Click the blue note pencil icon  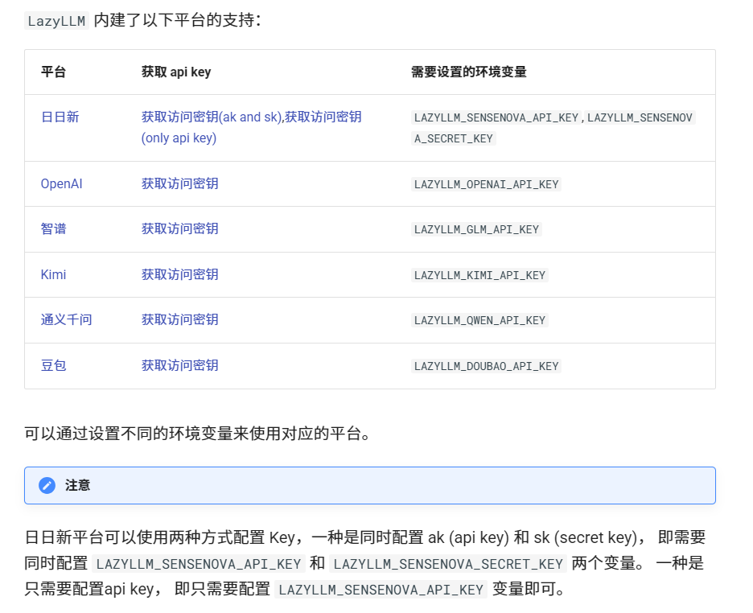47,485
